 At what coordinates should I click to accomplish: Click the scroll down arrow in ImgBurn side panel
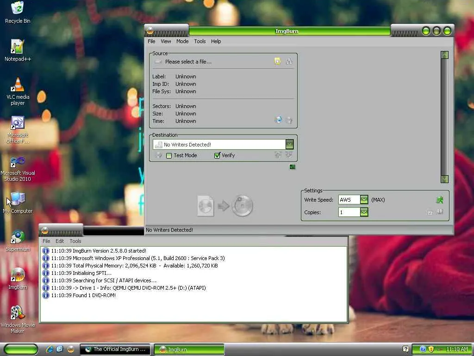point(444,179)
